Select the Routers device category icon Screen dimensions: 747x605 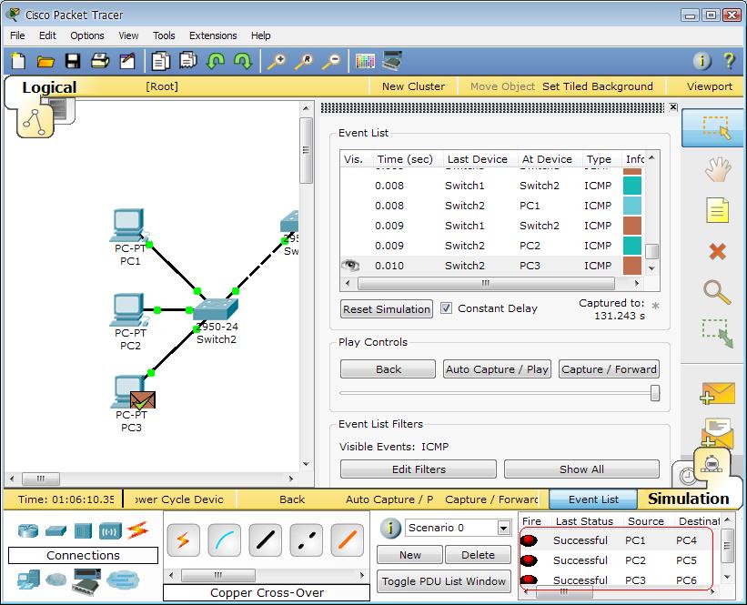coord(28,530)
